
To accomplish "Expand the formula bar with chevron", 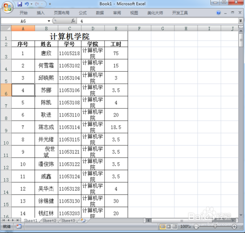I will (241, 21).
